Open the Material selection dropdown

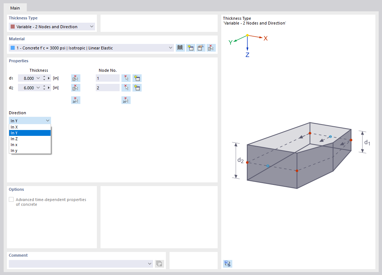(170, 48)
